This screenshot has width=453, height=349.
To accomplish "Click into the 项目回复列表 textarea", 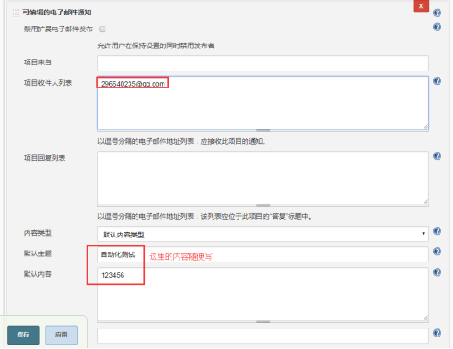I will 263,178.
